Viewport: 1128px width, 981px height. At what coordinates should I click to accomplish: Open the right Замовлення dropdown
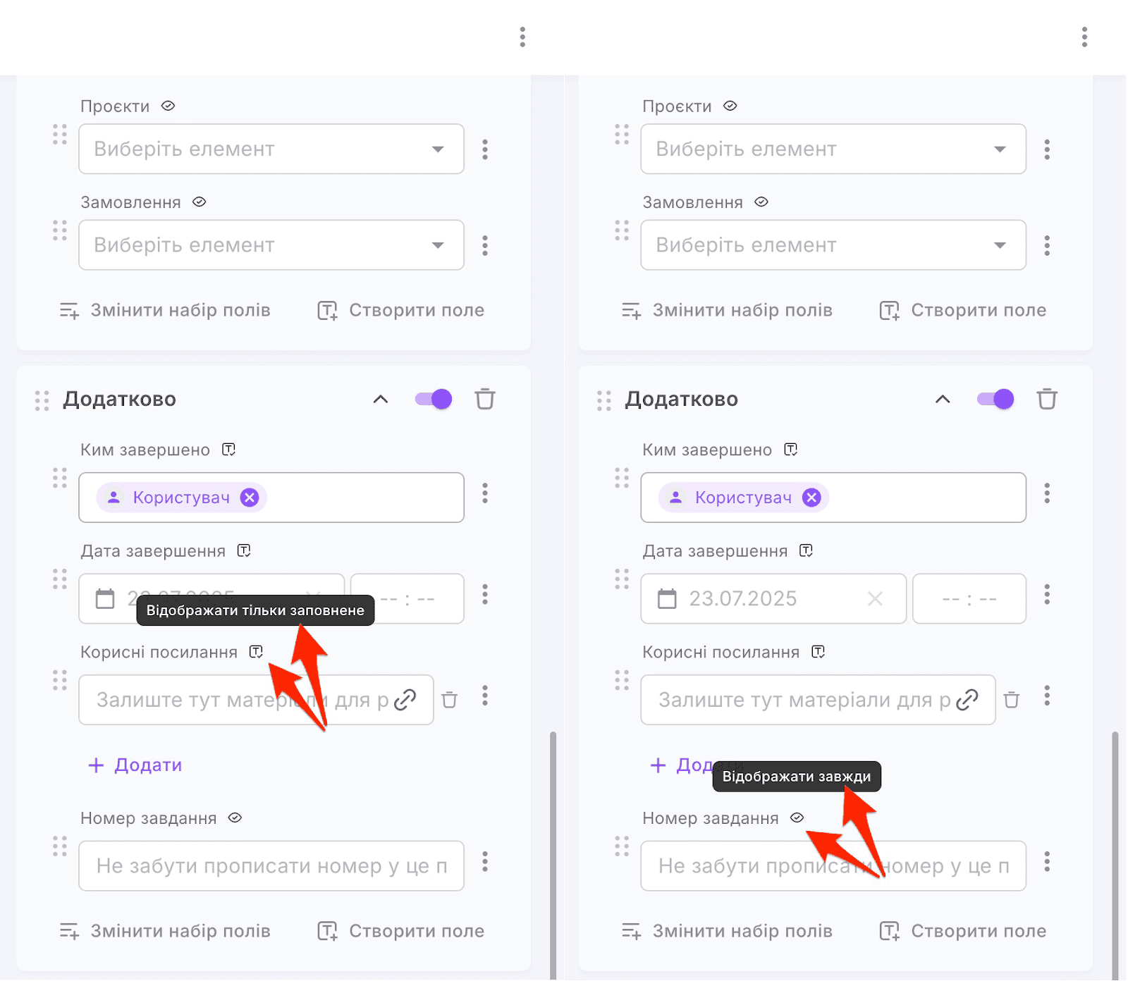[833, 245]
